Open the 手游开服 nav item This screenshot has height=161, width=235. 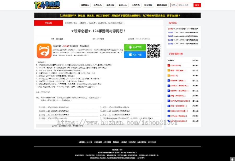110,5
